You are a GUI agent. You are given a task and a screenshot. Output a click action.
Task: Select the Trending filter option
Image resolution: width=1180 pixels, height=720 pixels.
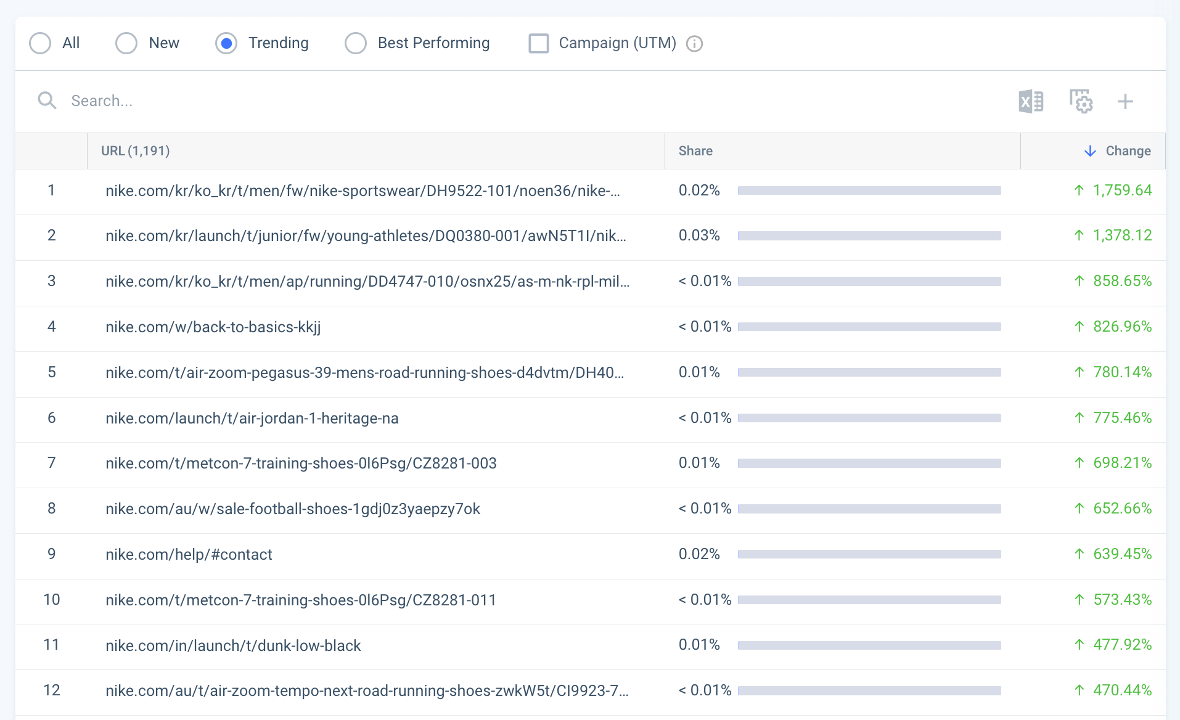[x=226, y=43]
